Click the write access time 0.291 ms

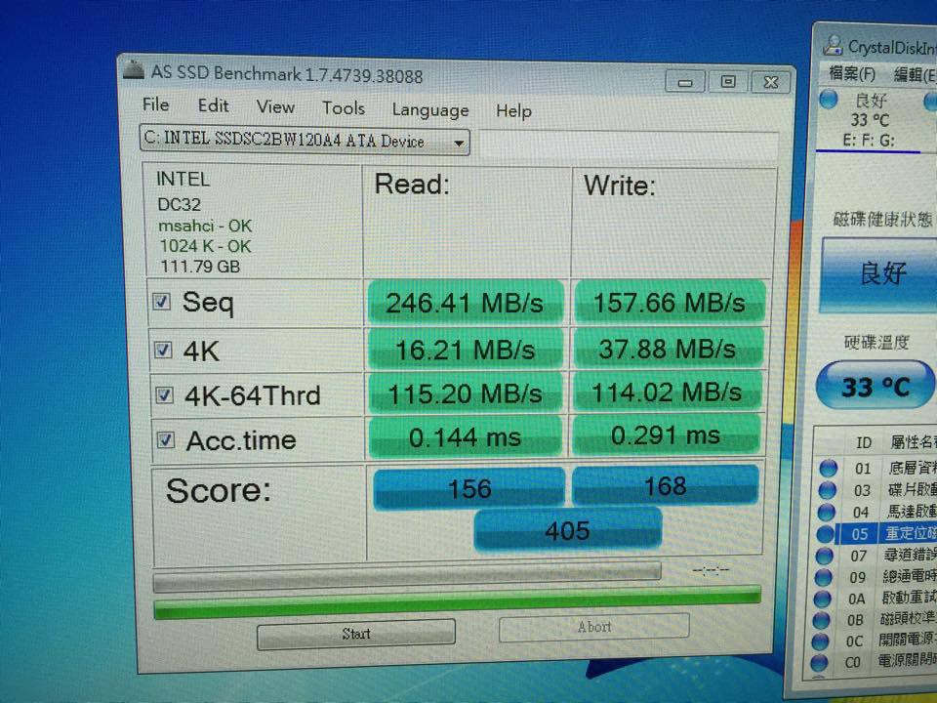pos(665,434)
